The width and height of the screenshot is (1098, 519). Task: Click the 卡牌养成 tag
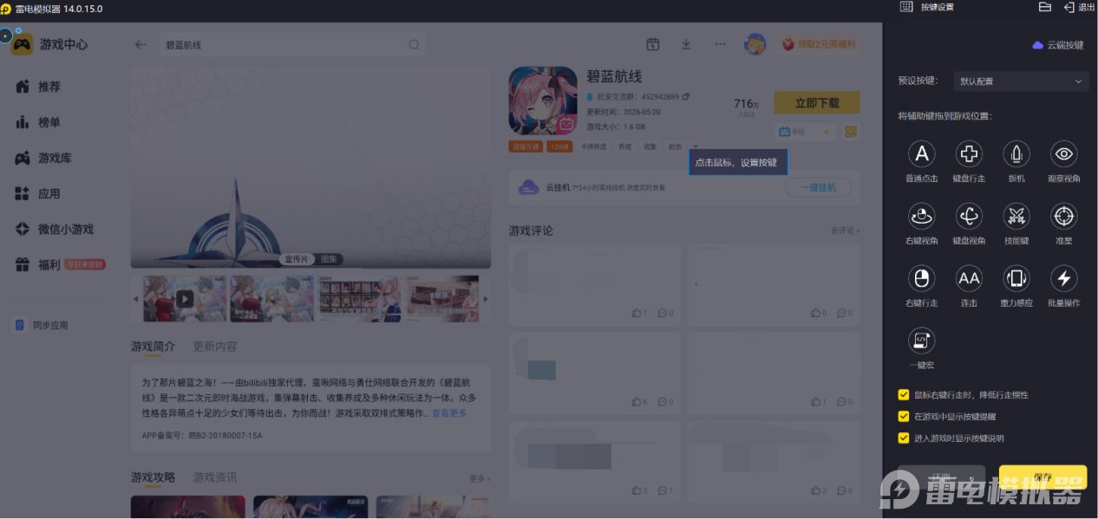point(594,146)
